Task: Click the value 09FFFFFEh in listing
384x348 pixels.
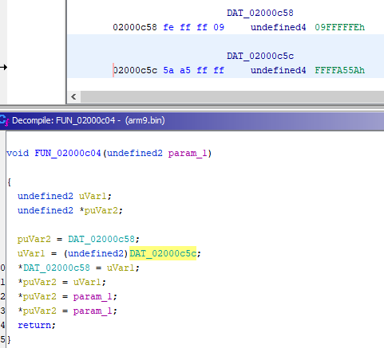Action: click(x=339, y=27)
